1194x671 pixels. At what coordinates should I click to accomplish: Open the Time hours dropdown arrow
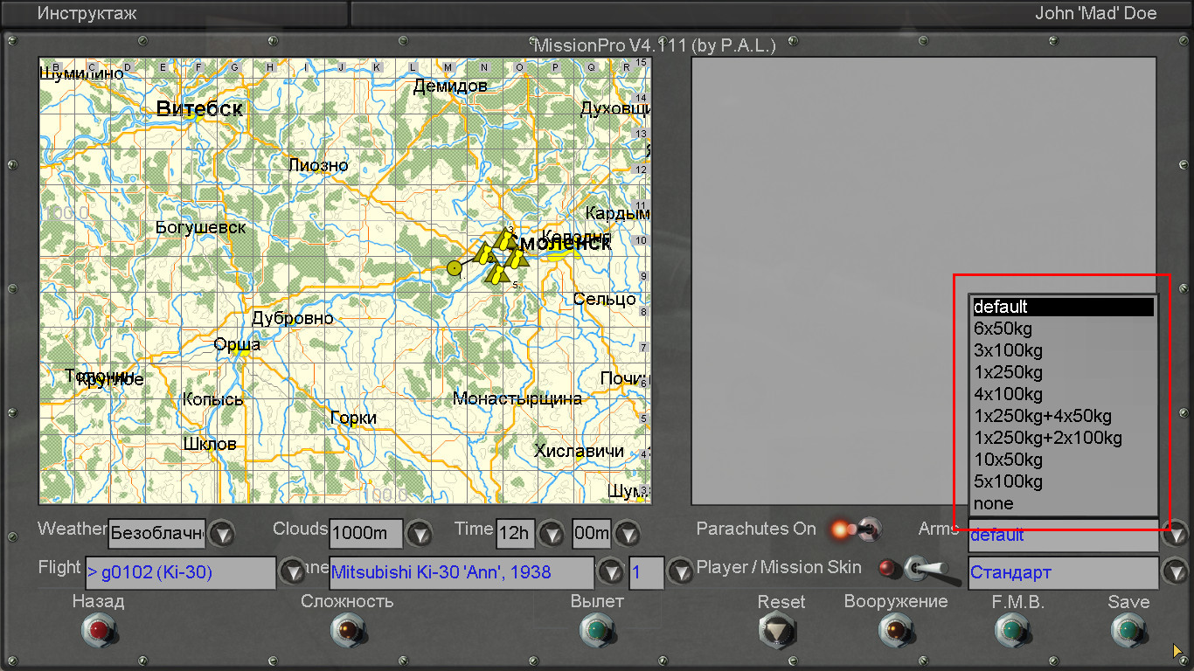(x=551, y=533)
